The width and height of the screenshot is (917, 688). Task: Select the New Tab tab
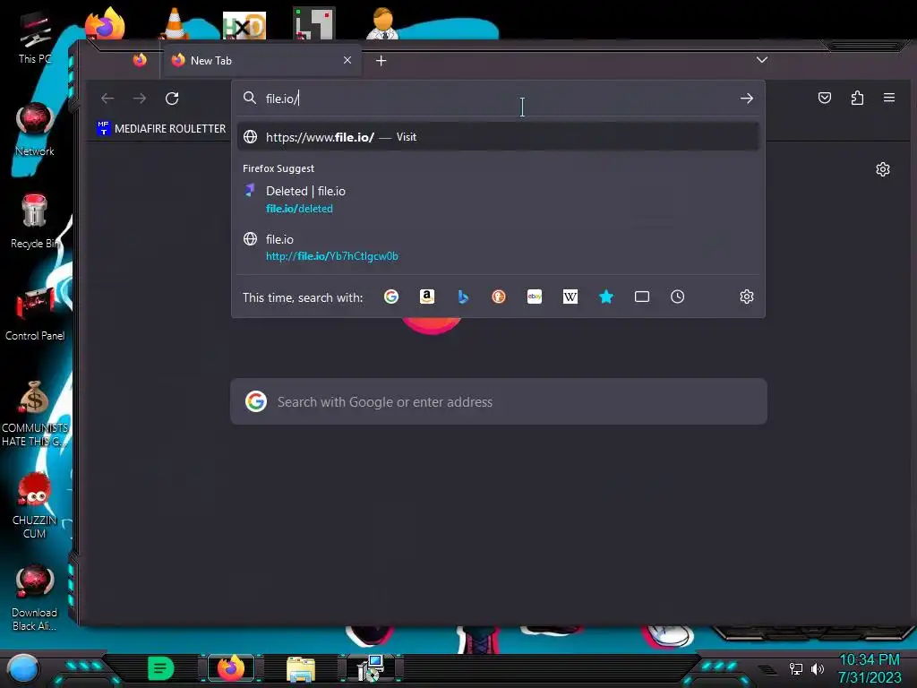click(261, 60)
